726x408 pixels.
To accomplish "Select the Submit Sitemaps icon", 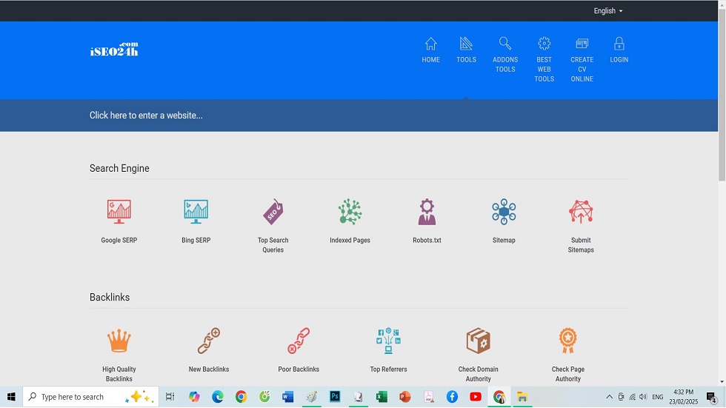I will point(581,212).
